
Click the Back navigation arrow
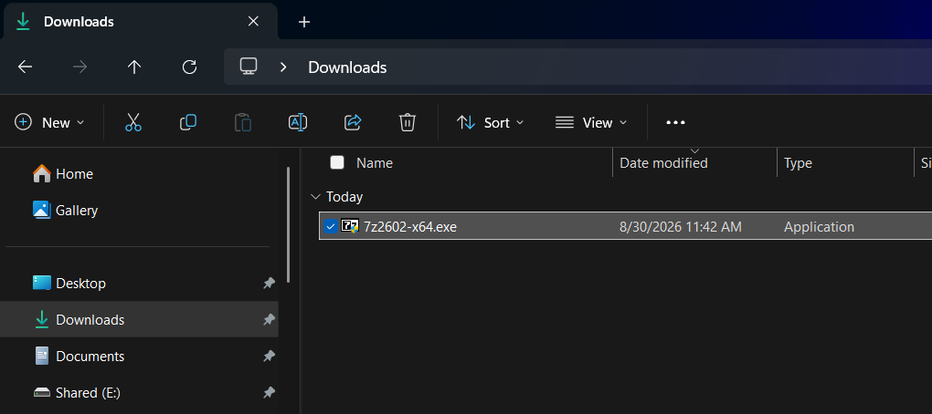coord(25,67)
